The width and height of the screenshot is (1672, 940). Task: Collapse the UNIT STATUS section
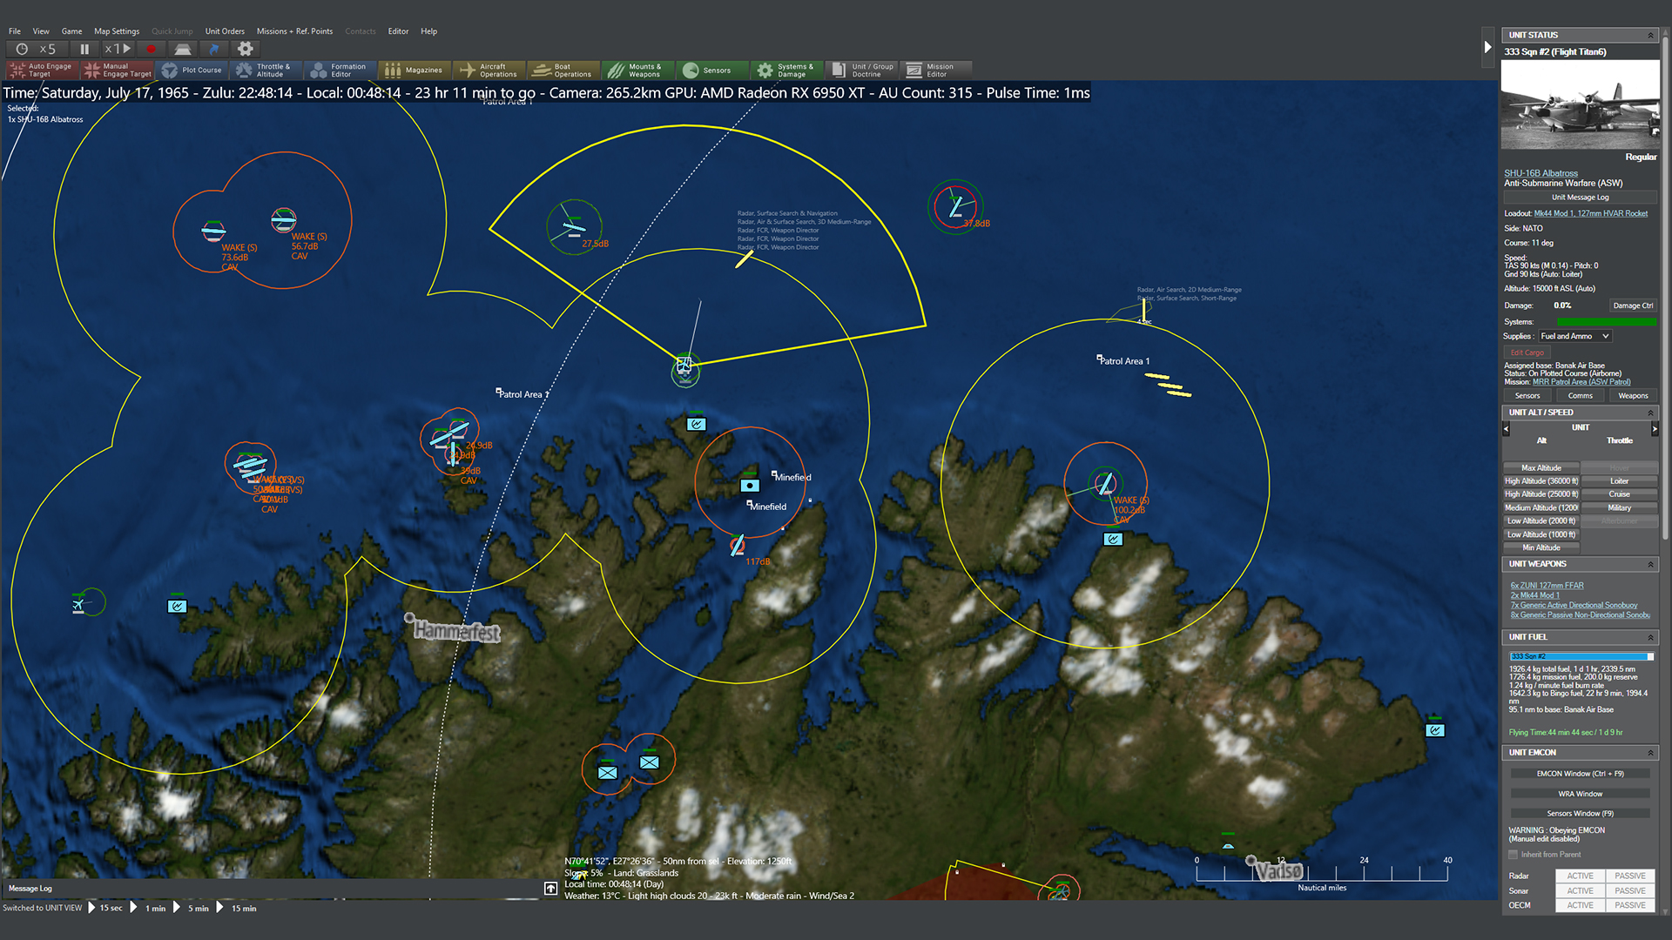[1650, 36]
